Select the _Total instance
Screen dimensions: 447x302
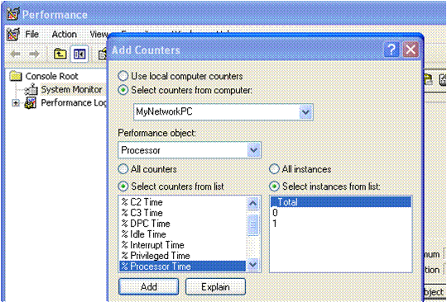[341, 202]
